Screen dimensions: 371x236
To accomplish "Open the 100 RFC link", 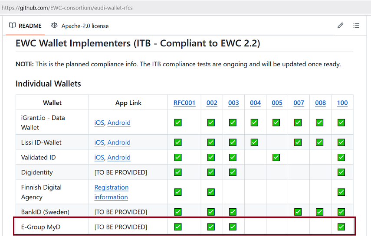I will tap(342, 103).
